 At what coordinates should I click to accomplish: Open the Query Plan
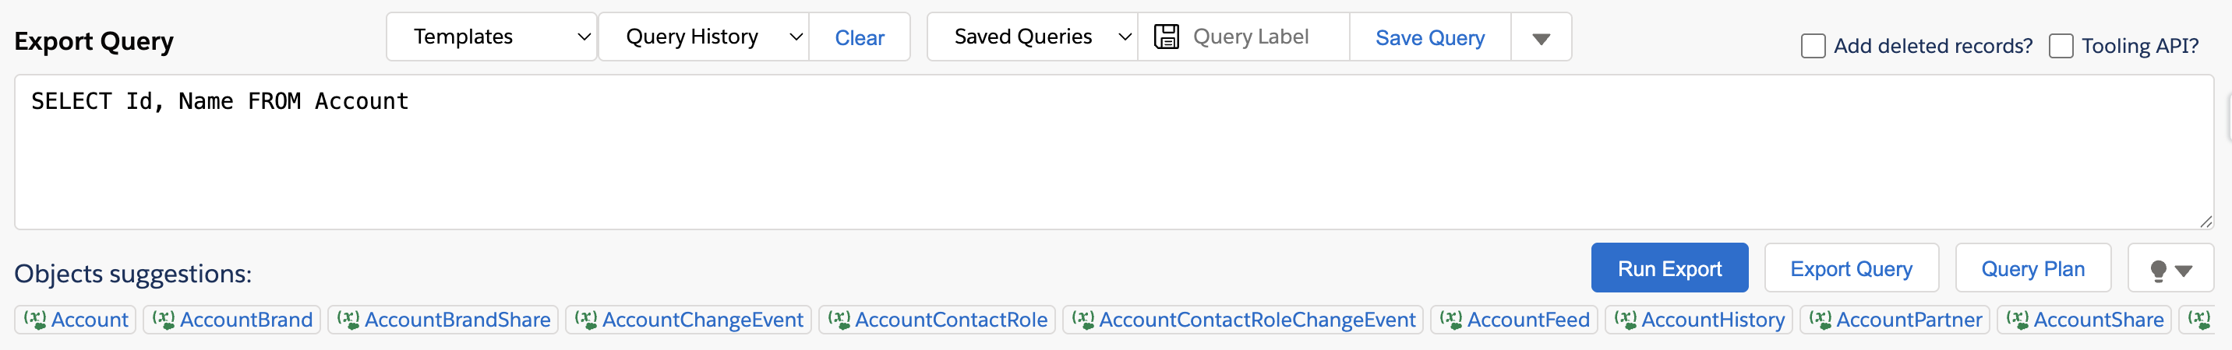[2032, 268]
